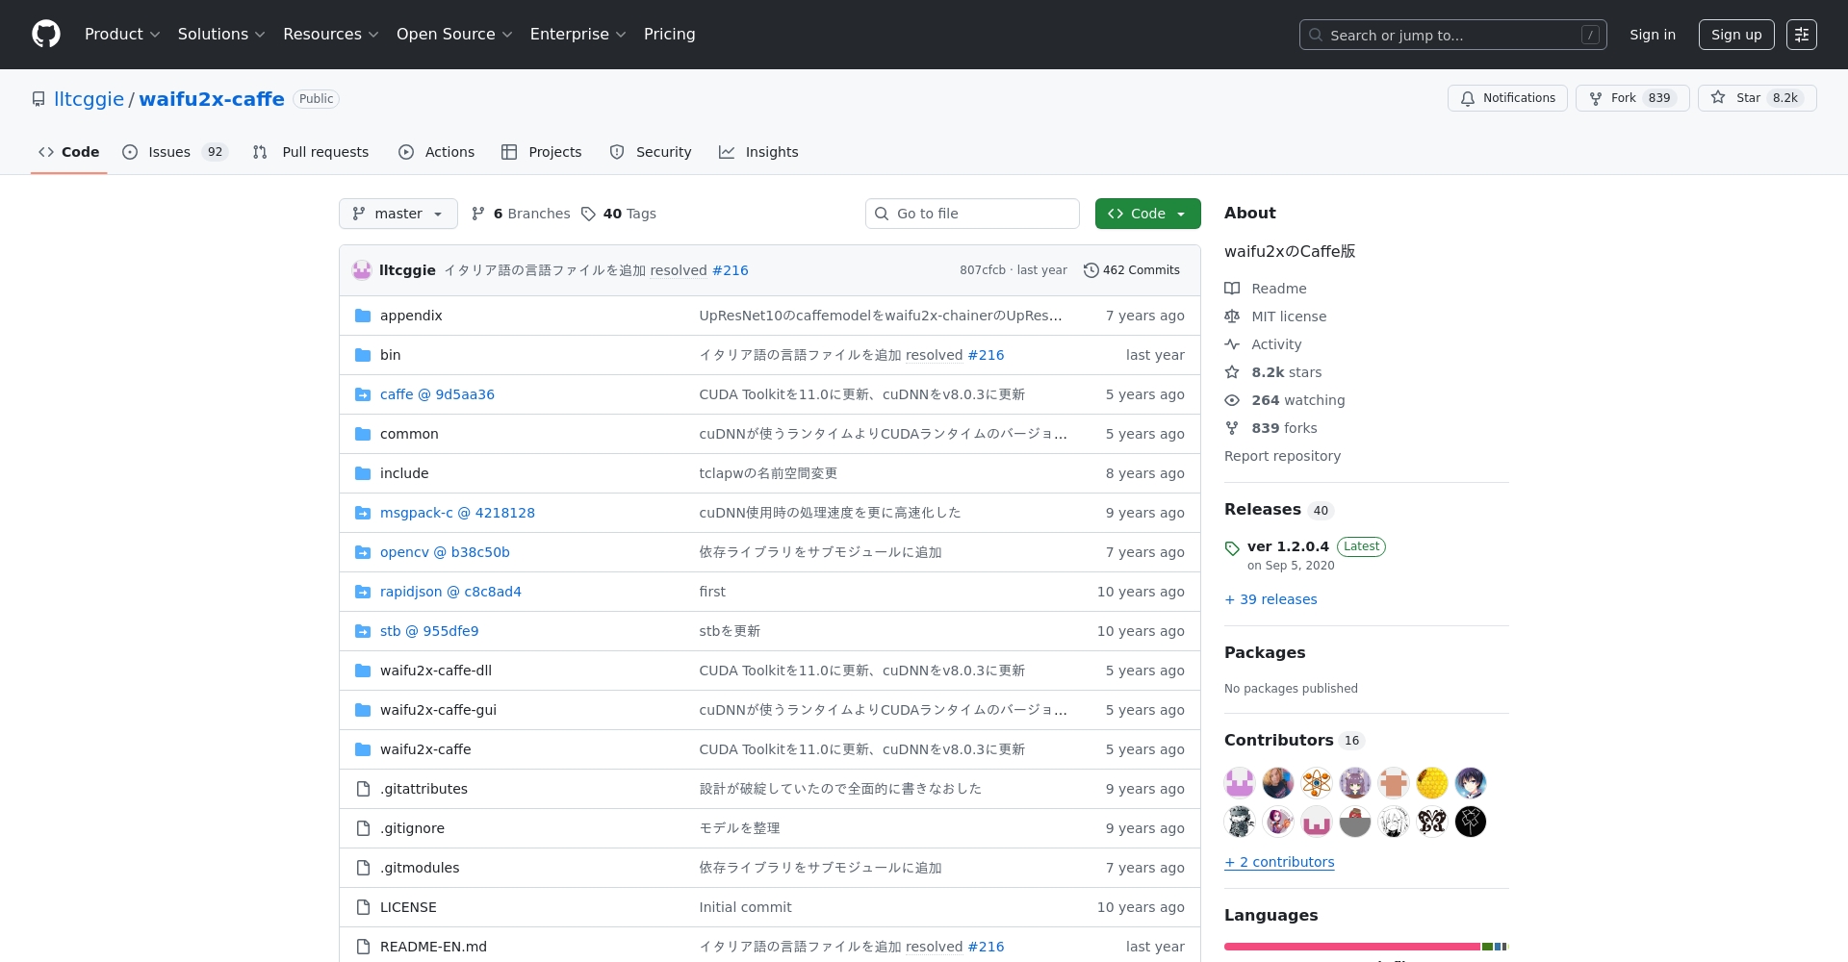Open the yellow circle contributor avatar
1848x962 pixels.
(1432, 783)
